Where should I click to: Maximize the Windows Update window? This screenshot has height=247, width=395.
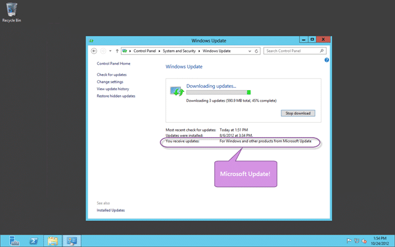coord(312,40)
